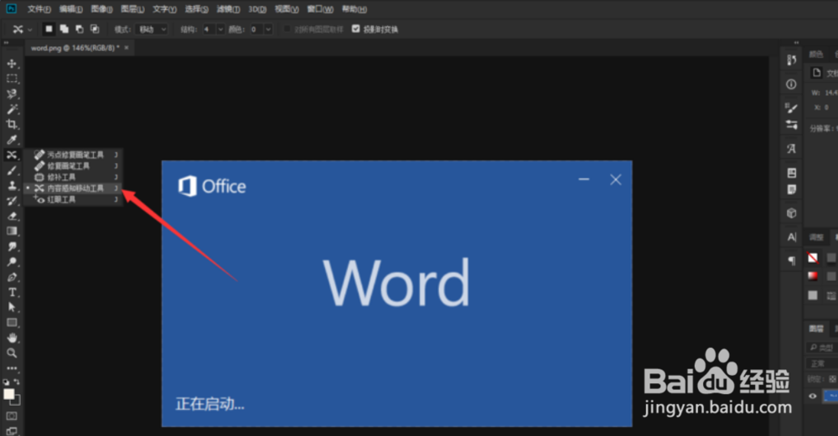Choose Add to Selection mode button
The image size is (838, 436).
click(x=65, y=28)
